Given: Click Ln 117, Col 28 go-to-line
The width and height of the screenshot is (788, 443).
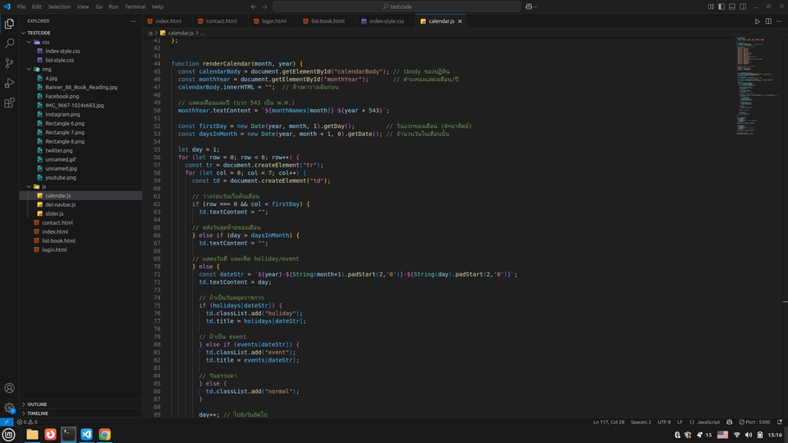Looking at the screenshot, I should point(608,422).
